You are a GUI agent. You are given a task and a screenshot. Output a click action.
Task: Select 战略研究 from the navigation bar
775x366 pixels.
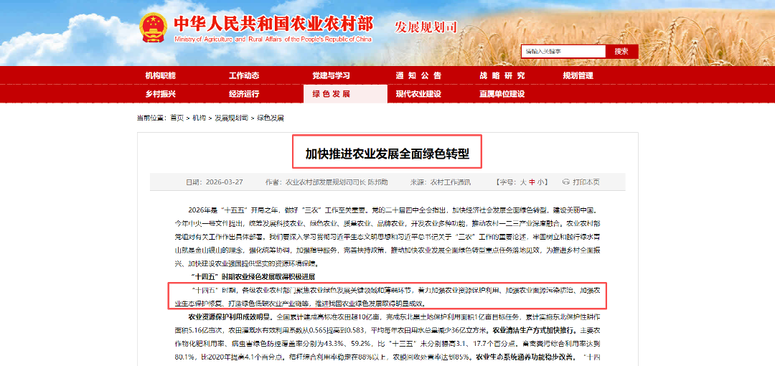tap(502, 75)
